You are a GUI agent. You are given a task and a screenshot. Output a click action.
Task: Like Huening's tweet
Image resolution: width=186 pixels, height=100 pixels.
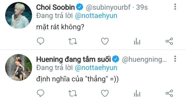pos(105,93)
